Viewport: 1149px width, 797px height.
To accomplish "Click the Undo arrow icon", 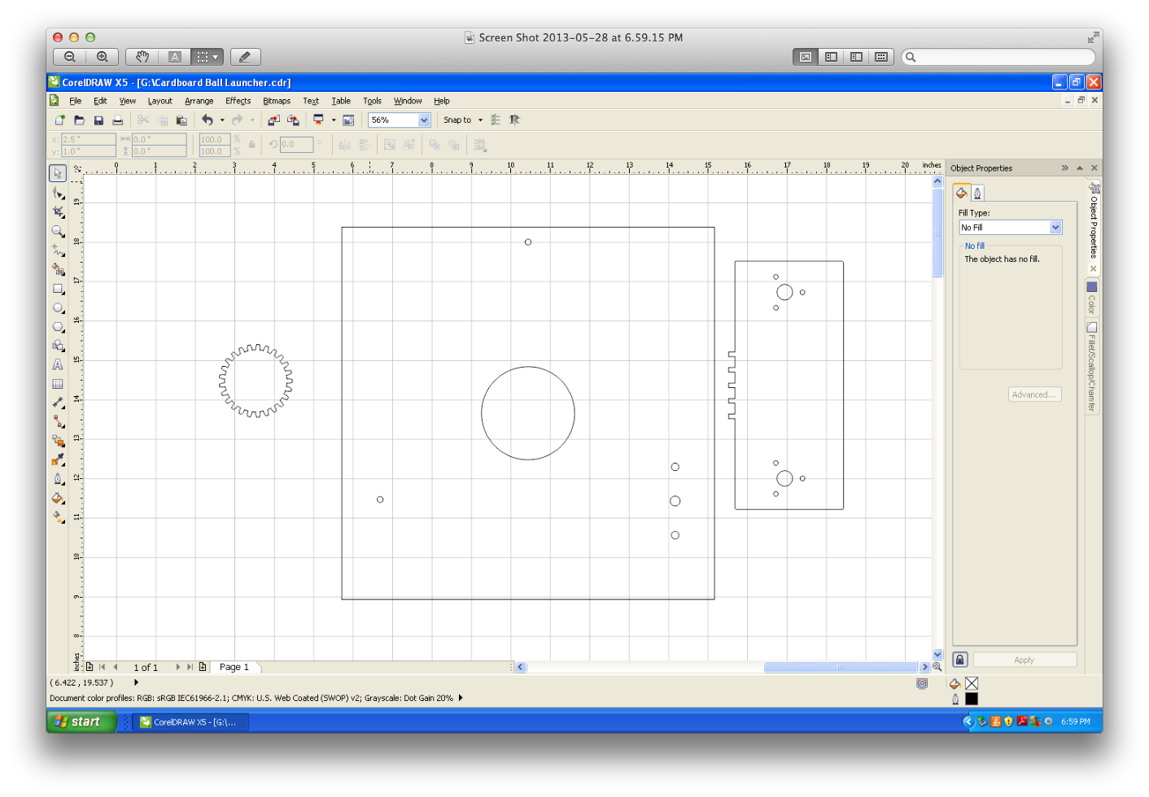I will 208,120.
